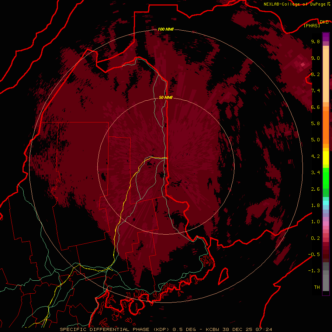Click the bright green segment of the color bar
Viewport: 332px width, 332px height.
[x=326, y=178]
